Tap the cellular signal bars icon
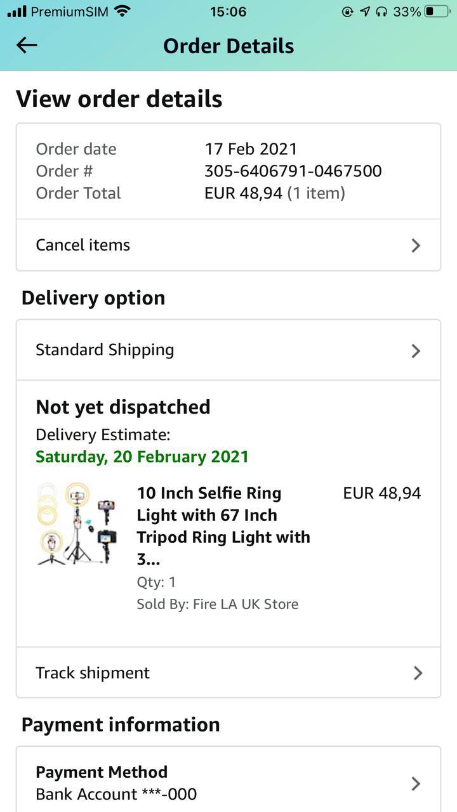The height and width of the screenshot is (812, 457). point(17,11)
